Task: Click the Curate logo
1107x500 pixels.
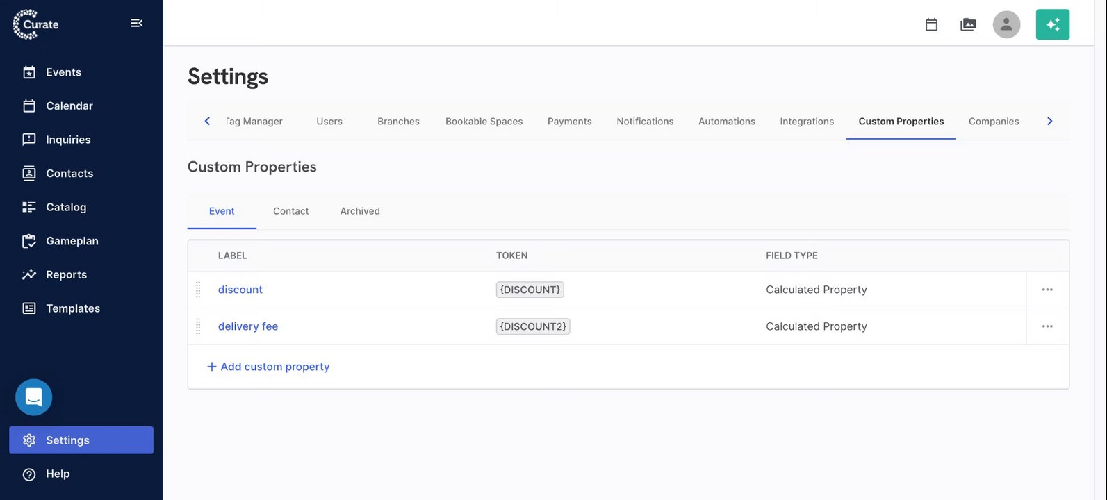Action: coord(36,24)
